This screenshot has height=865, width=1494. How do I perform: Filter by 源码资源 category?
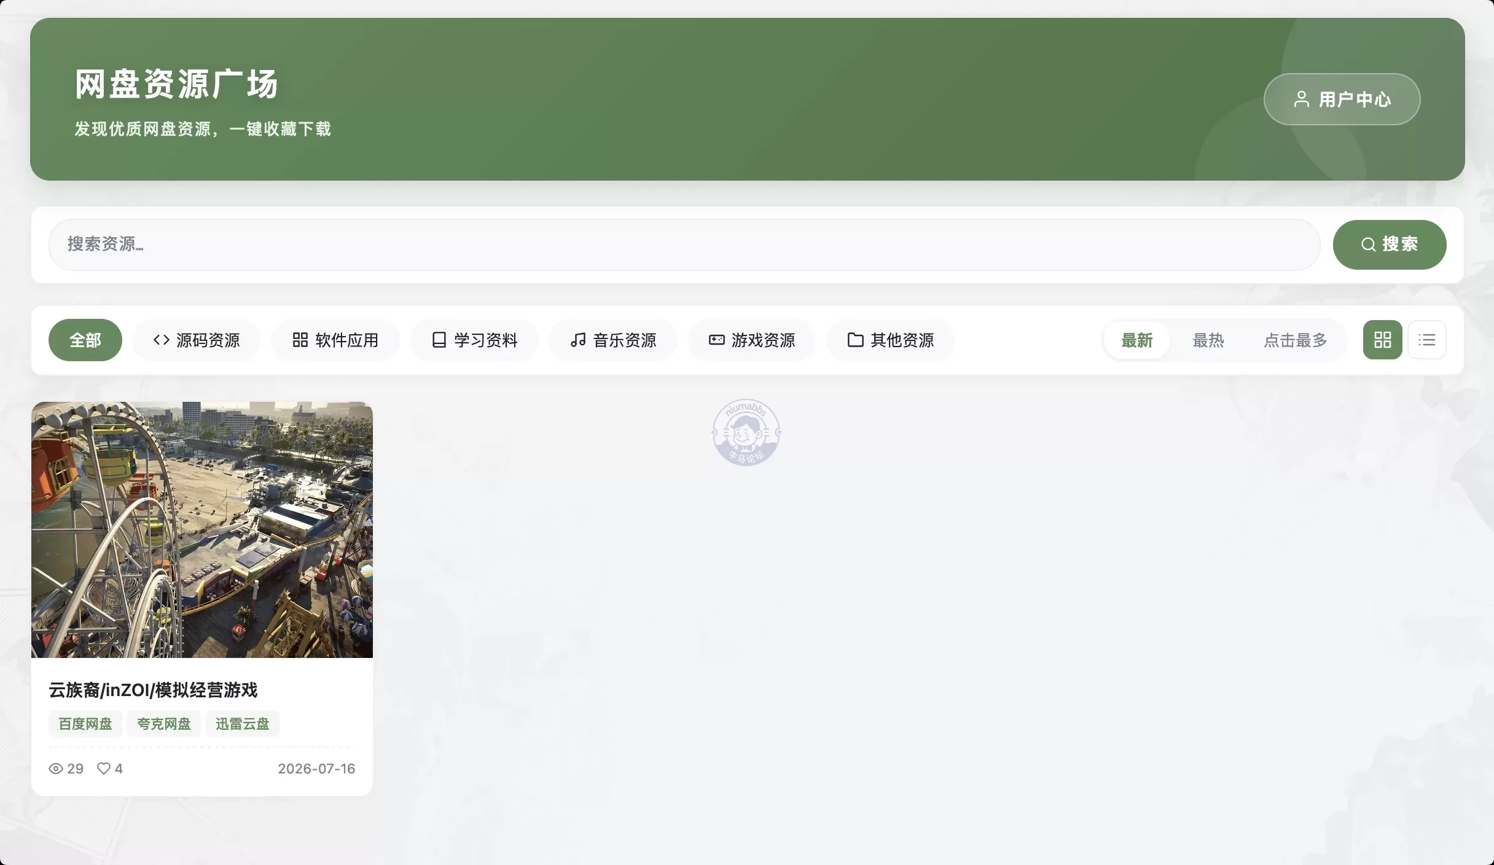pos(197,340)
